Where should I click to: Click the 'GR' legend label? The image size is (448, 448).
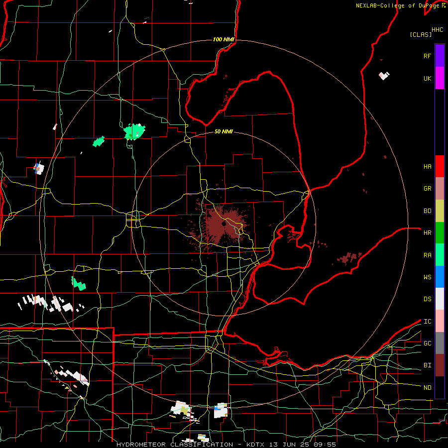428,188
